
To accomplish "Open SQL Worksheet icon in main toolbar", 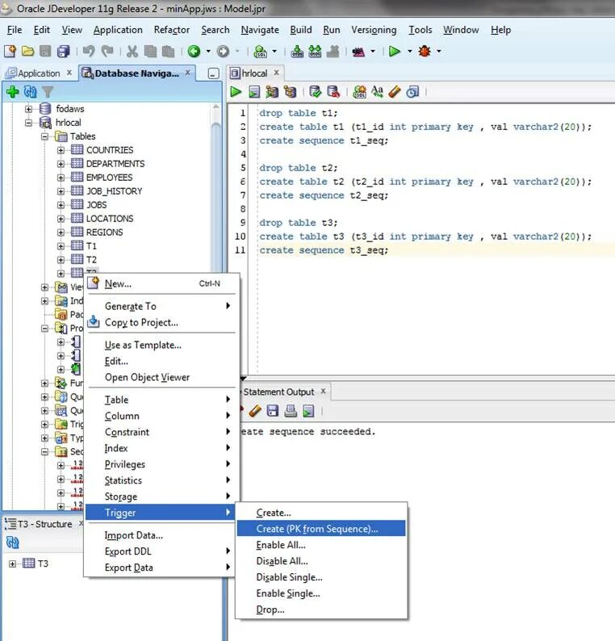I will point(260,51).
